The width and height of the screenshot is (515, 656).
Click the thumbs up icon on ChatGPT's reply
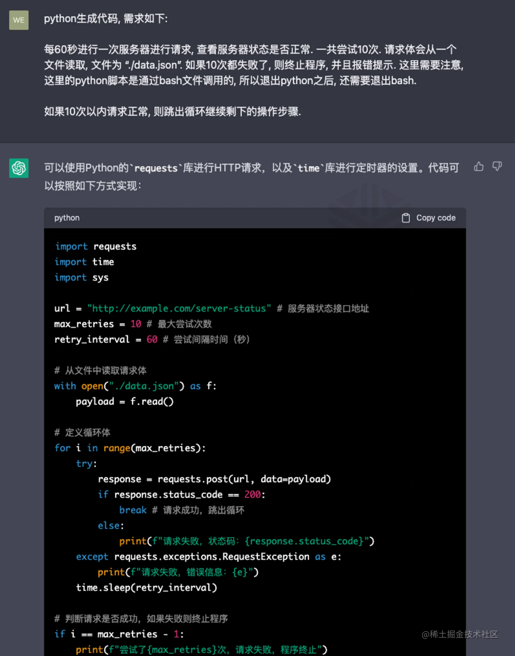479,167
